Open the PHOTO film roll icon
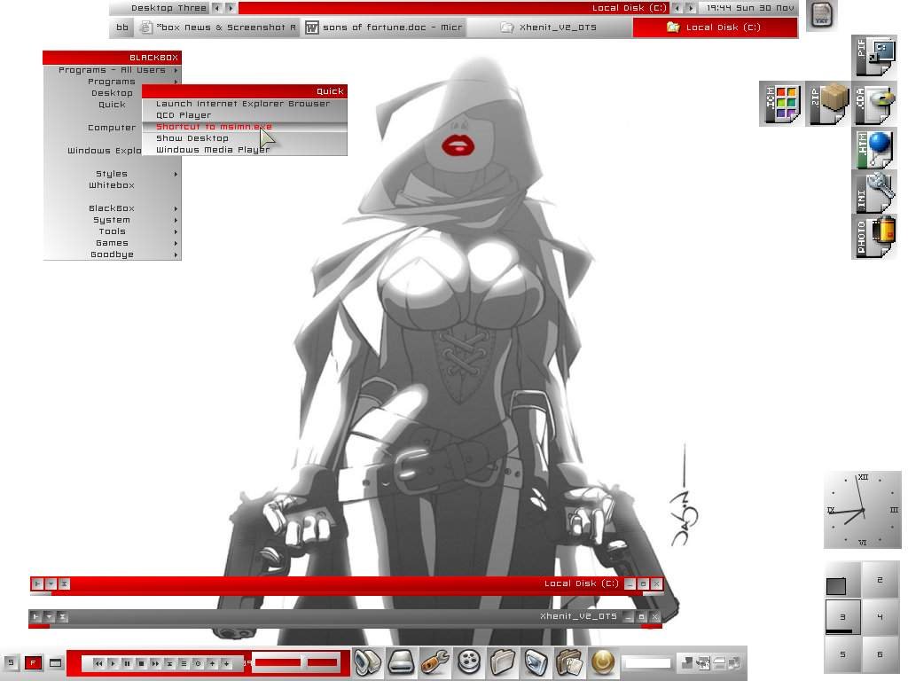Viewport: 908px width, 681px height. point(874,237)
